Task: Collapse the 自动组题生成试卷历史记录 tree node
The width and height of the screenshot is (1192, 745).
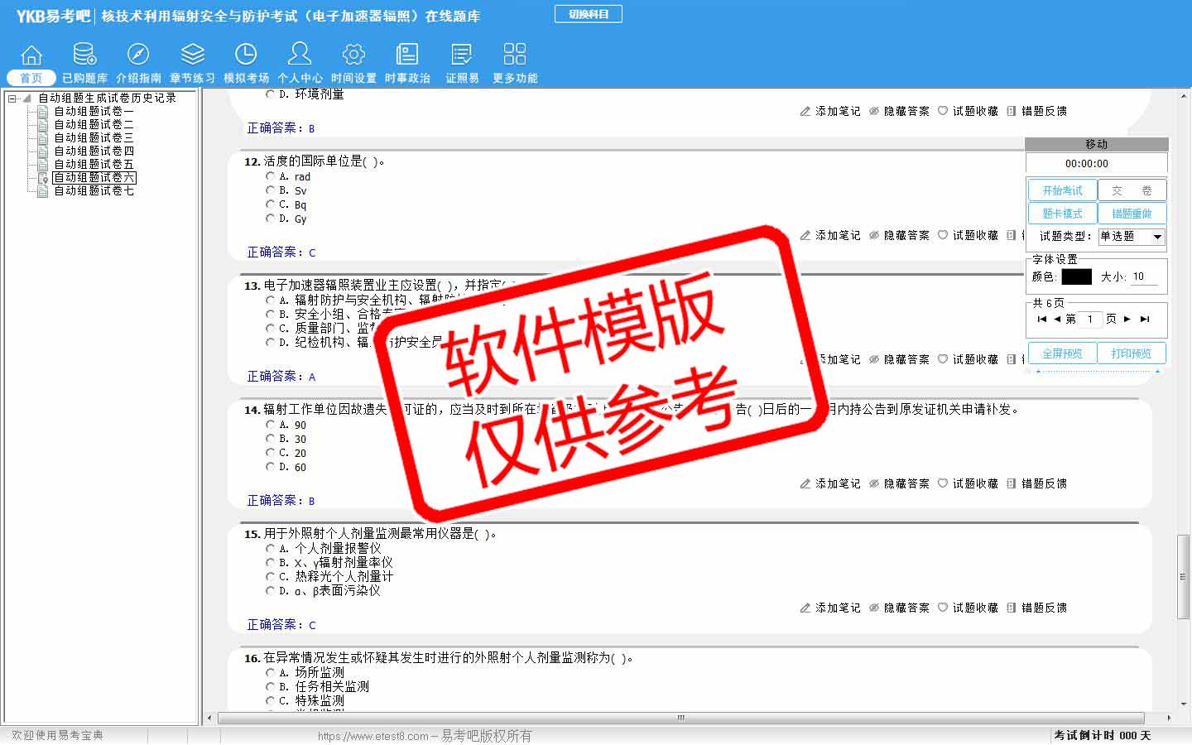Action: [12, 99]
